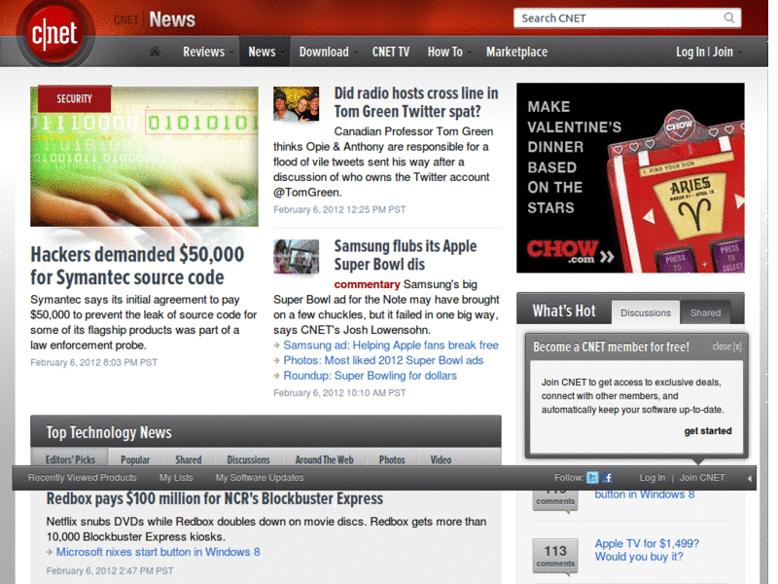This screenshot has height=584, width=778.
Task: Open the How To menu
Action: pyautogui.click(x=445, y=52)
